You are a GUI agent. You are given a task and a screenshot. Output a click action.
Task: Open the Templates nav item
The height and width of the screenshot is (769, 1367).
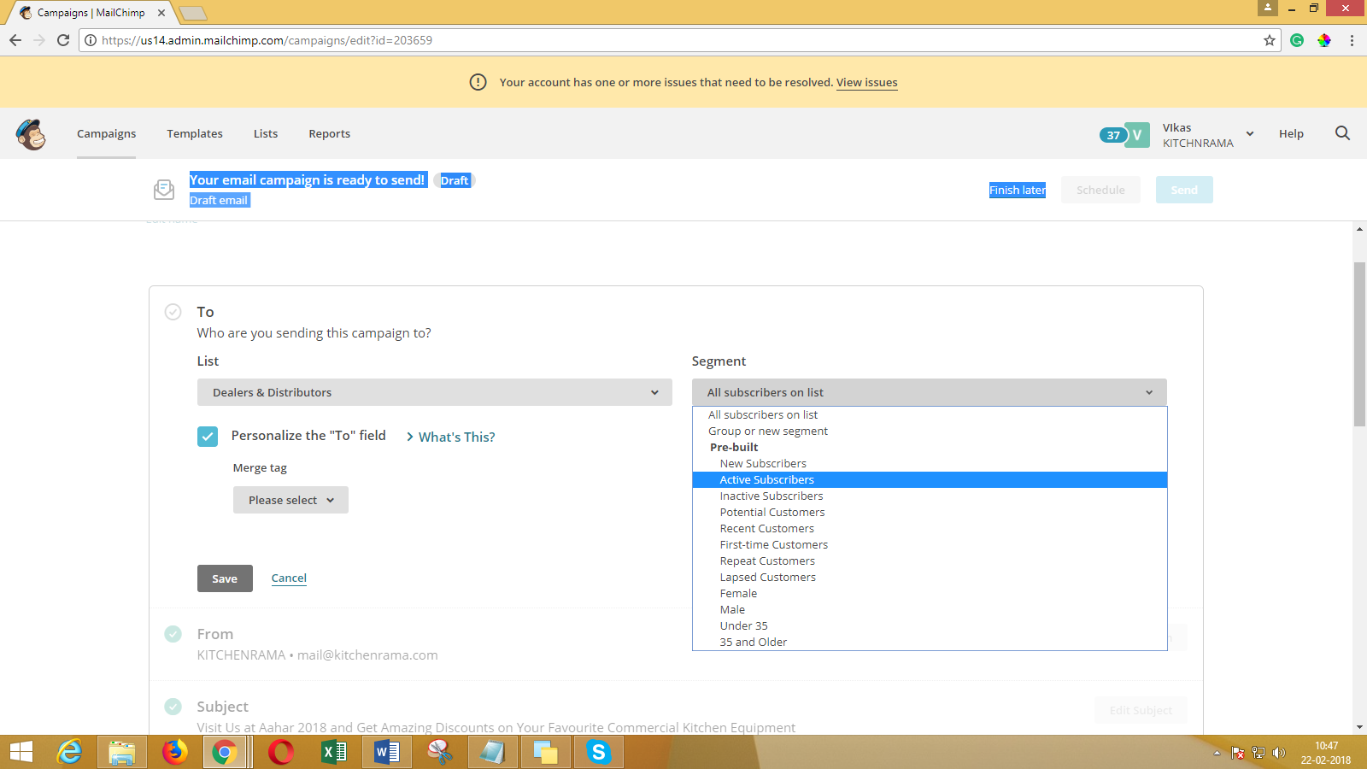pyautogui.click(x=195, y=133)
